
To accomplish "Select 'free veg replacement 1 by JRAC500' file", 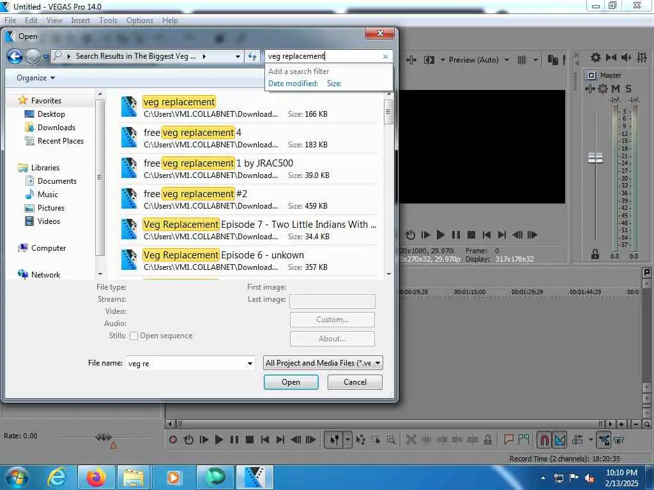I will (248, 168).
